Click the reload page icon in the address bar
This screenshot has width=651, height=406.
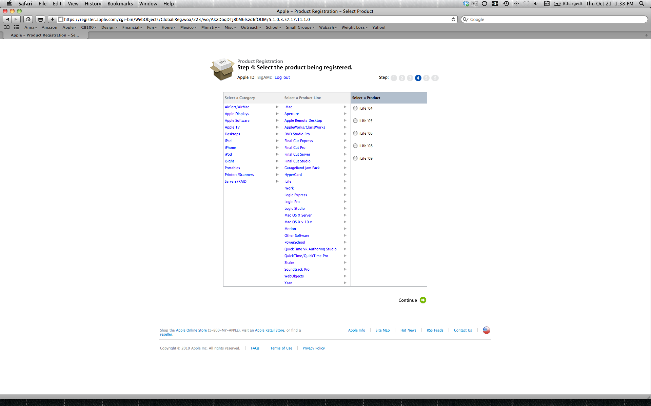pos(453,19)
